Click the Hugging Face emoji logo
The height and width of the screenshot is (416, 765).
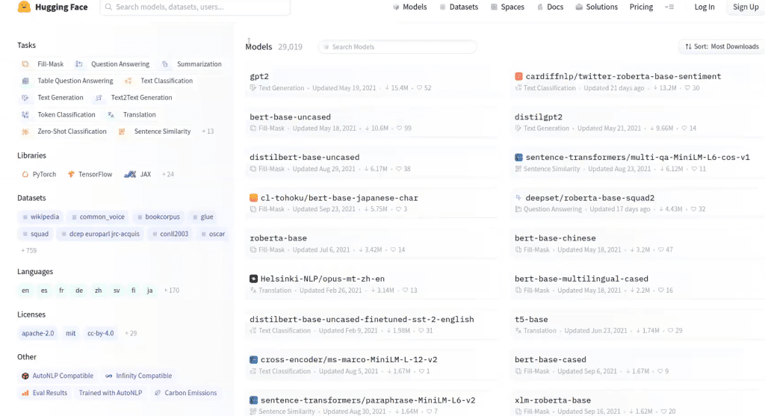[x=24, y=7]
